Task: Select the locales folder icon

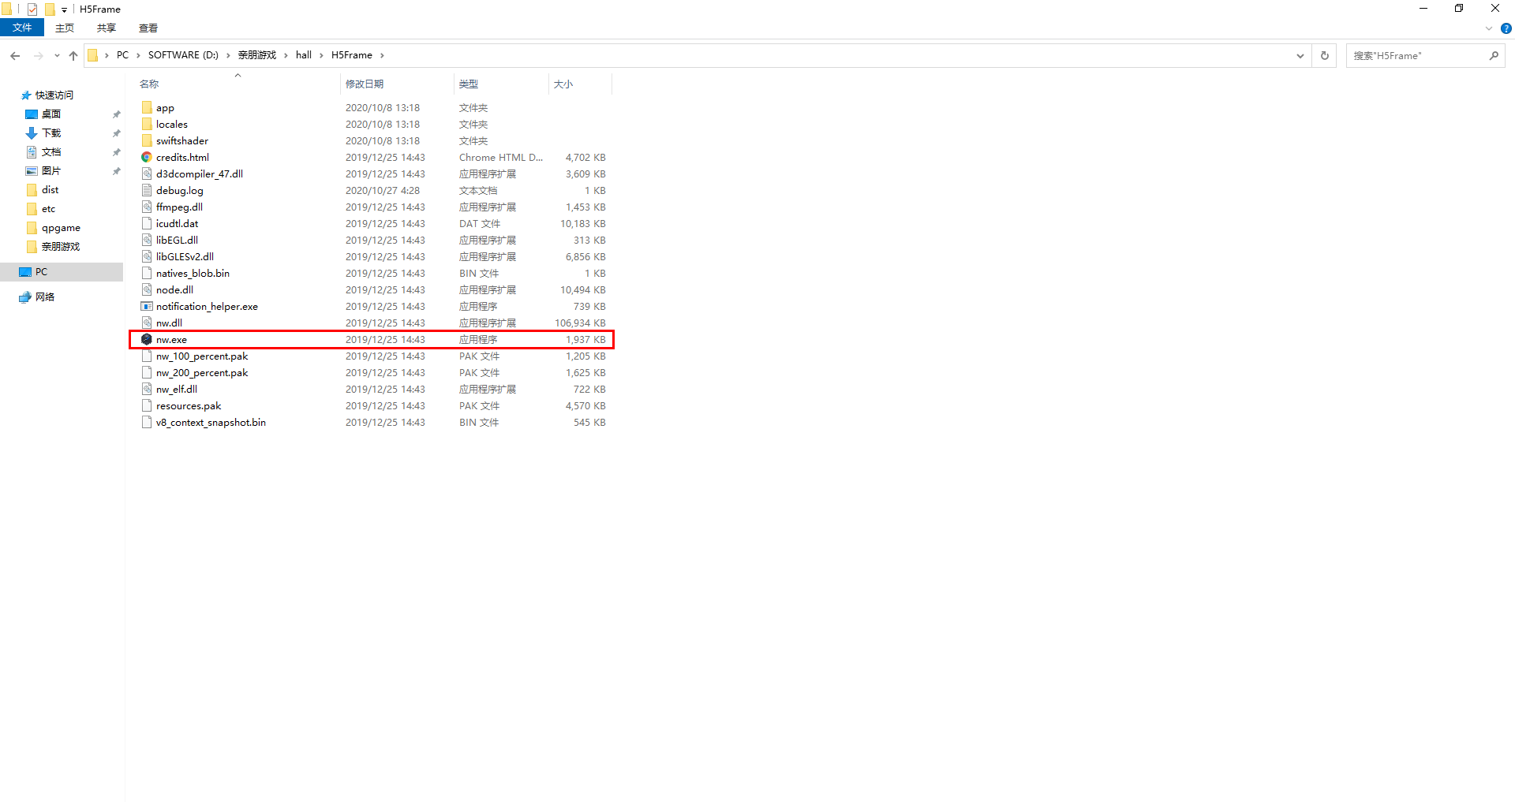Action: click(x=147, y=124)
